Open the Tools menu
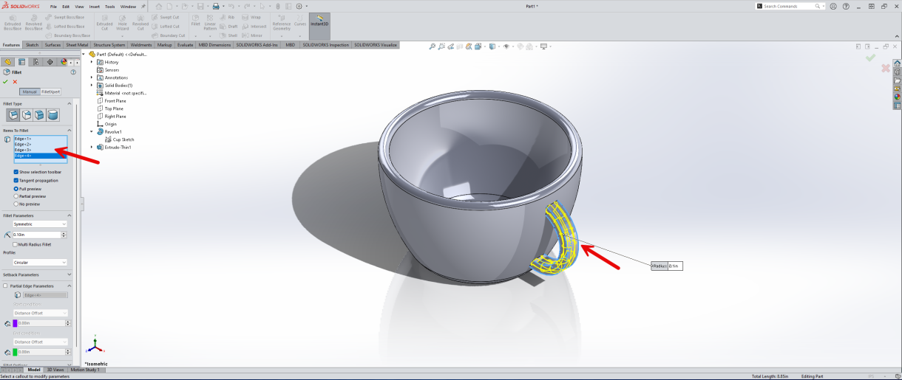This screenshot has height=380, width=902. click(x=109, y=6)
